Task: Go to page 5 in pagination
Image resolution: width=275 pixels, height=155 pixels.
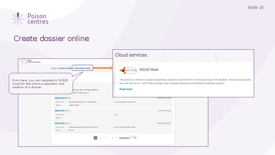Action: coord(113,138)
